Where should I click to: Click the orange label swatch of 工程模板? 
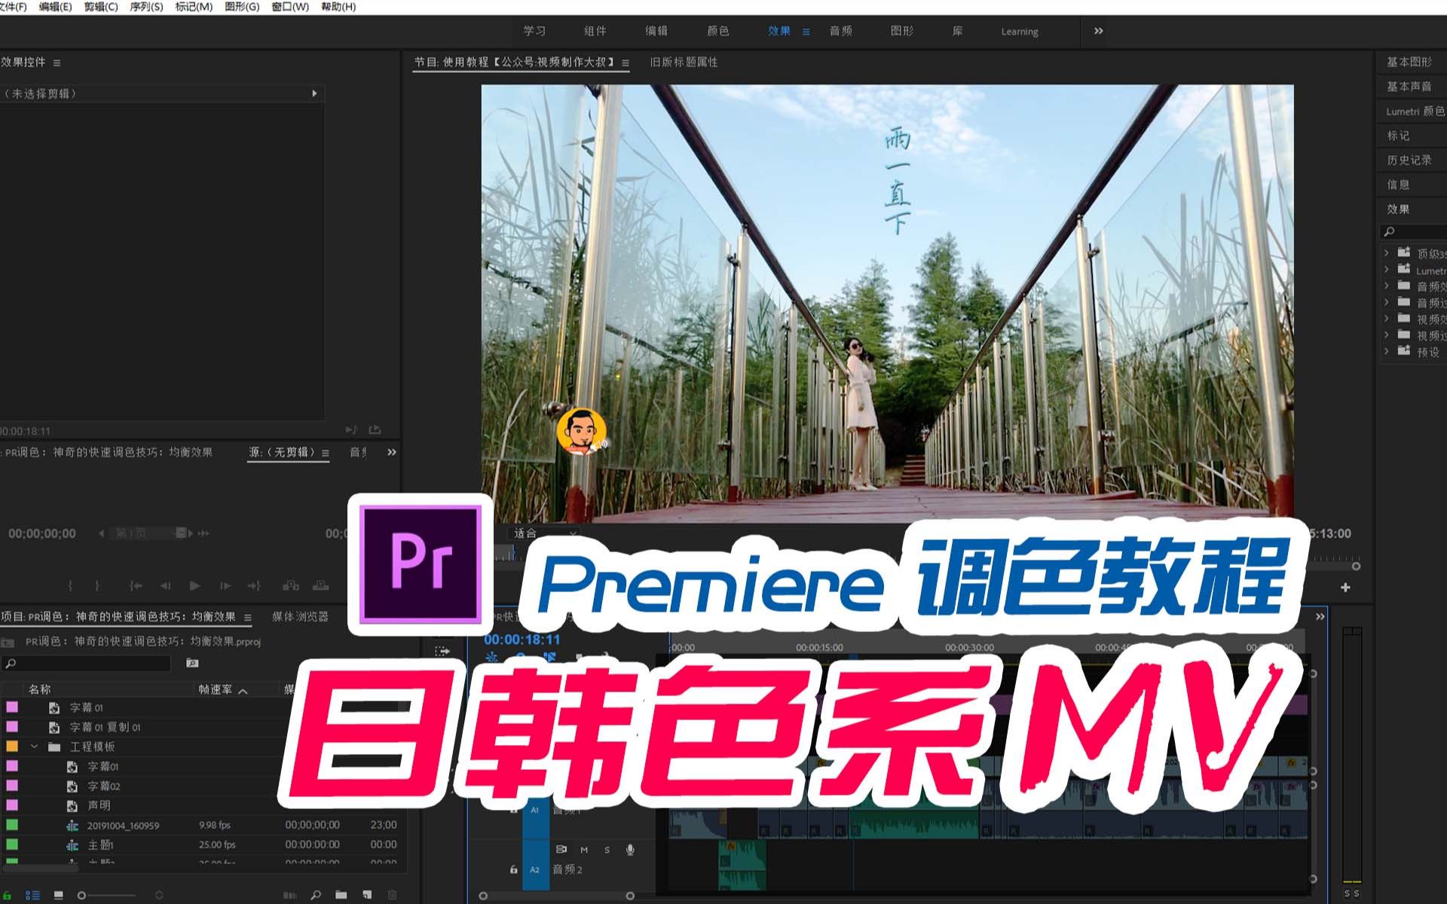click(x=12, y=747)
